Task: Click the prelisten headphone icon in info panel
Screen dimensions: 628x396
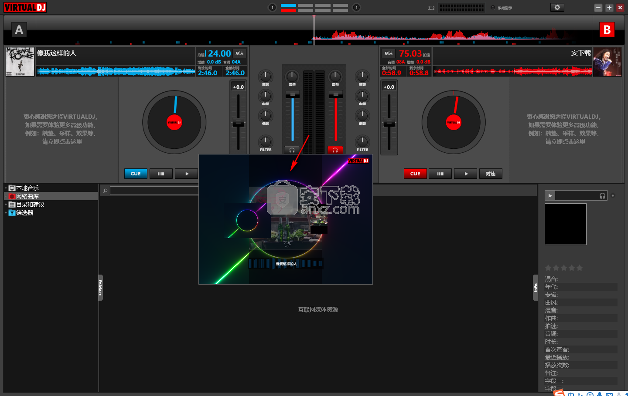Action: [x=602, y=196]
